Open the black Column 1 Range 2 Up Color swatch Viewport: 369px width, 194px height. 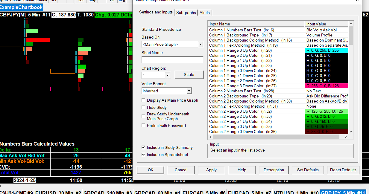coord(326,55)
